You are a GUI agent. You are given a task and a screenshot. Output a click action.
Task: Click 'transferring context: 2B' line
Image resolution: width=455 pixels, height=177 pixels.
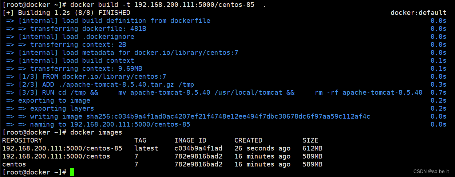[x=66, y=45]
